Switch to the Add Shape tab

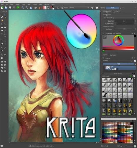tap(117, 12)
